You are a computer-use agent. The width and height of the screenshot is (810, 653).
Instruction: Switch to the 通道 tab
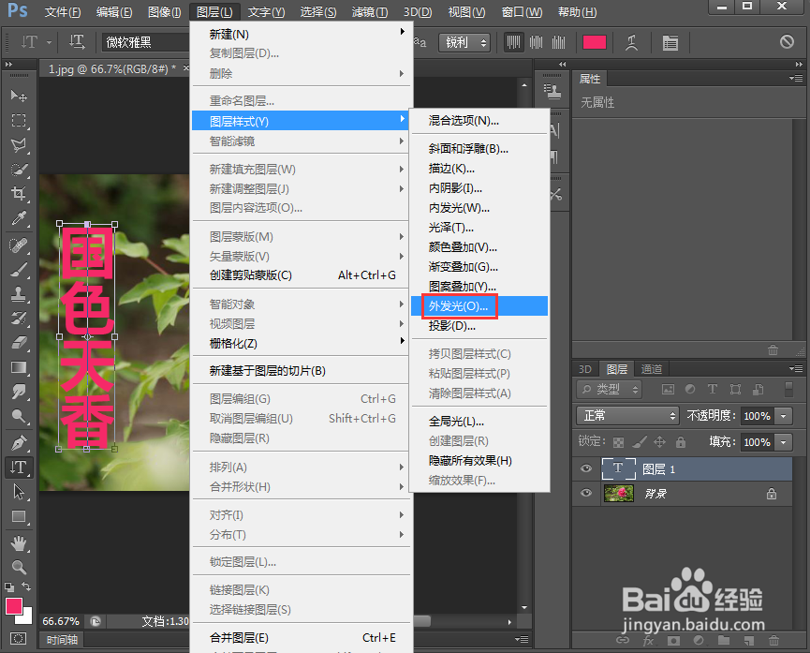click(x=651, y=369)
